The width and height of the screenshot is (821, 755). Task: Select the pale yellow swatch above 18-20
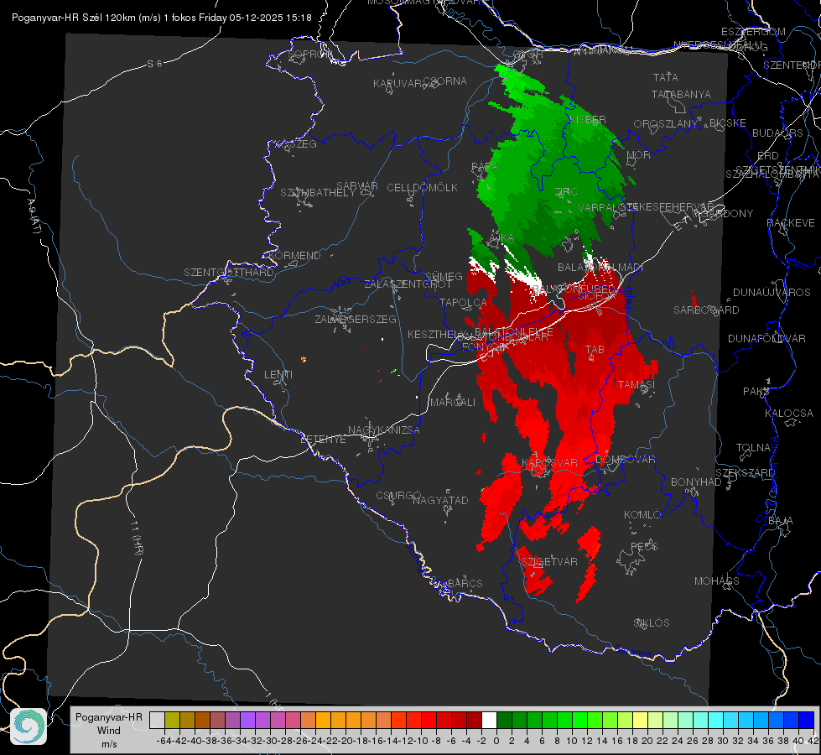(641, 720)
